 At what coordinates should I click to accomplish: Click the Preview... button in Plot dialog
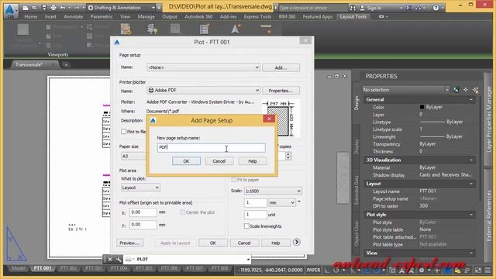129,243
